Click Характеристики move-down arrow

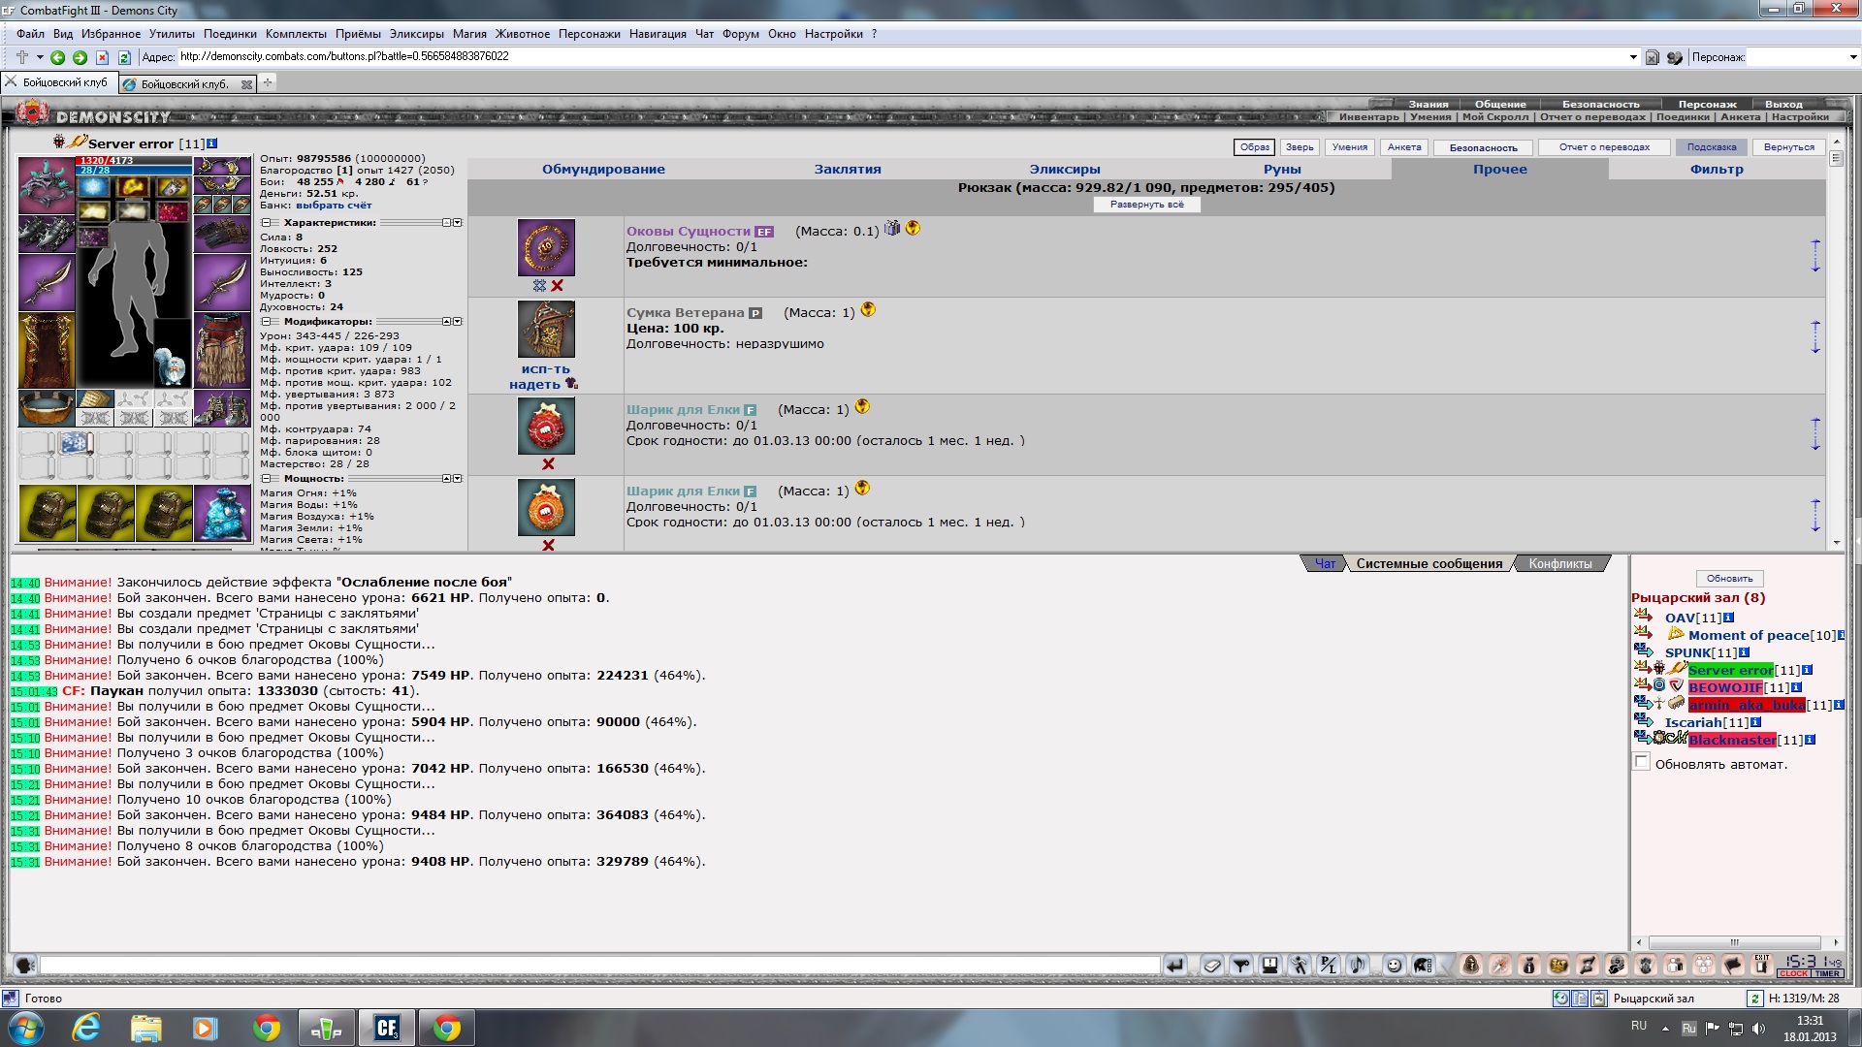(458, 223)
